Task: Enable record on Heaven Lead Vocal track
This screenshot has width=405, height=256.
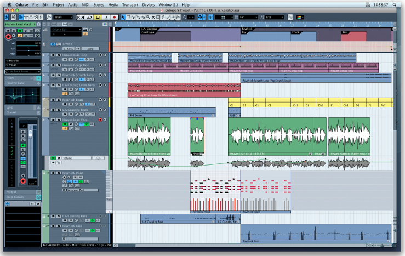Action: 100,120
